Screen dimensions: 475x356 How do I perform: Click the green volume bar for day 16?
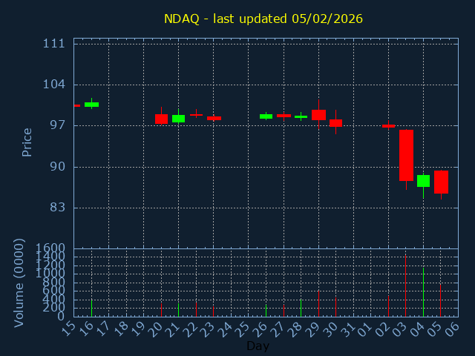coord(91,309)
